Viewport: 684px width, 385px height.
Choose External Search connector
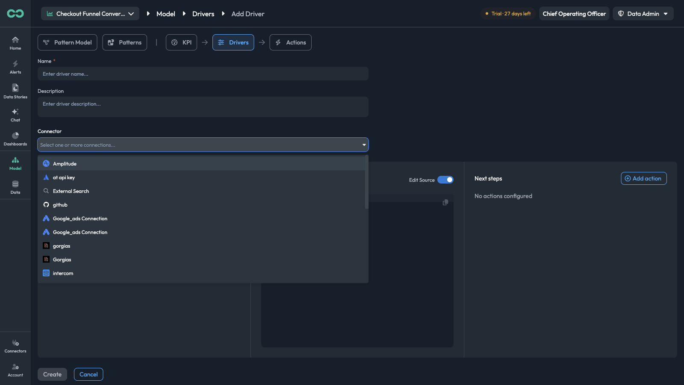(x=201, y=191)
